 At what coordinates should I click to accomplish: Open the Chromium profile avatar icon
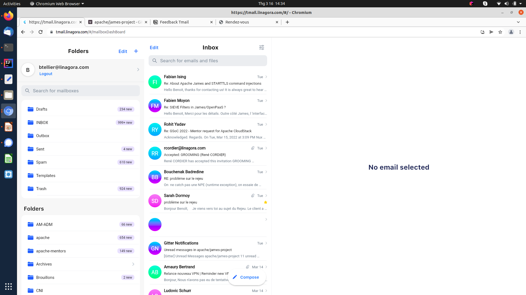(511, 32)
